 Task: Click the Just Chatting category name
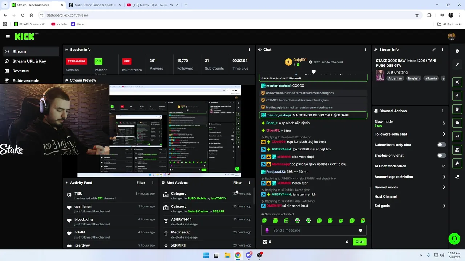point(397,72)
